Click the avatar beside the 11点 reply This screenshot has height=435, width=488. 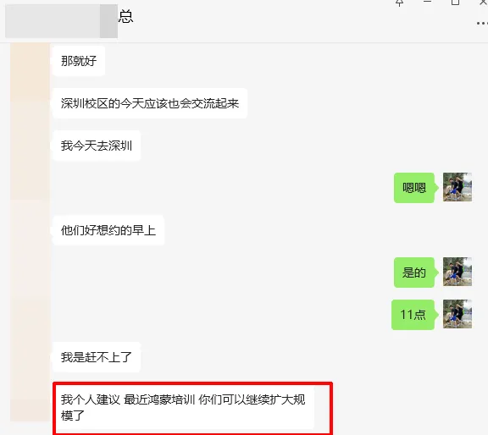pos(457,314)
